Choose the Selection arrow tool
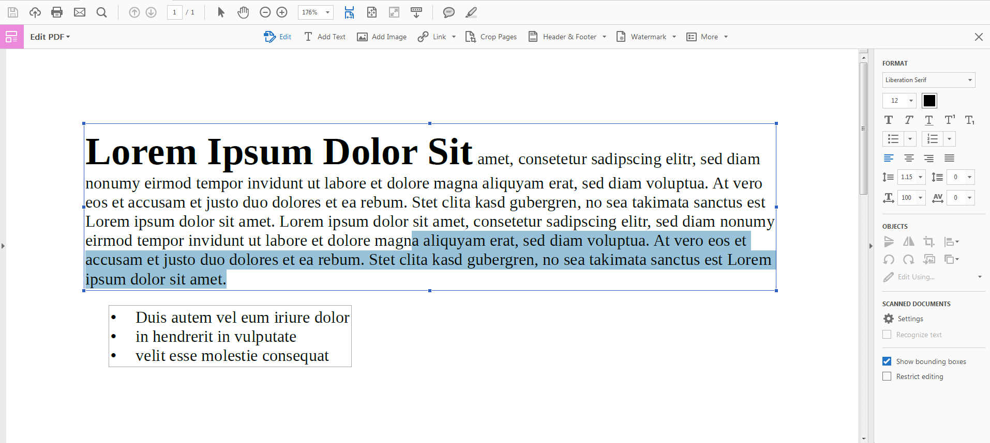The width and height of the screenshot is (990, 443). 221,12
